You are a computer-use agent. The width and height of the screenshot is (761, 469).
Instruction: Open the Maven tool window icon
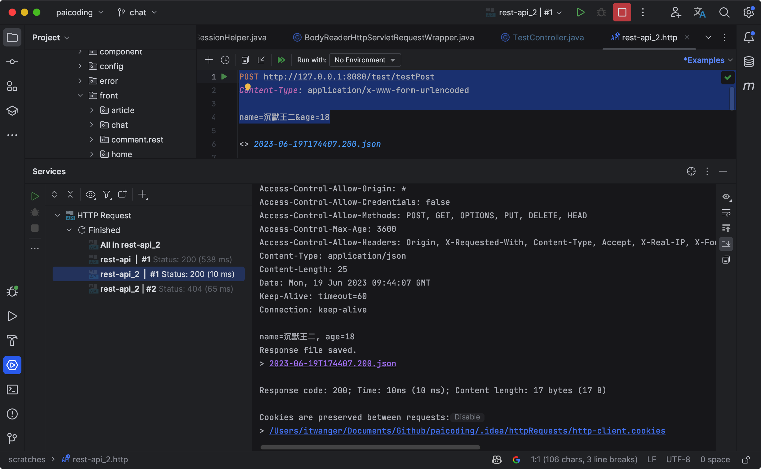(x=748, y=86)
